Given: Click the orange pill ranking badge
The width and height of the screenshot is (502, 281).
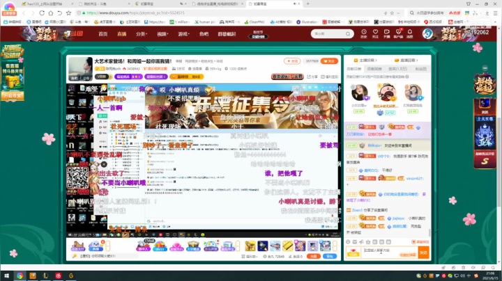Looking at the screenshot, I should pyautogui.click(x=187, y=77).
